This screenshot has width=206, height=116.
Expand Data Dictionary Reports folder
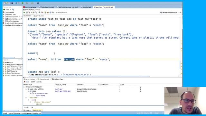point(4,67)
